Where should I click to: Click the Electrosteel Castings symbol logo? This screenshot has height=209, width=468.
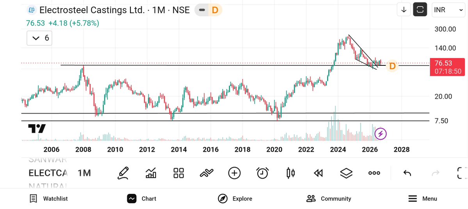(31, 10)
